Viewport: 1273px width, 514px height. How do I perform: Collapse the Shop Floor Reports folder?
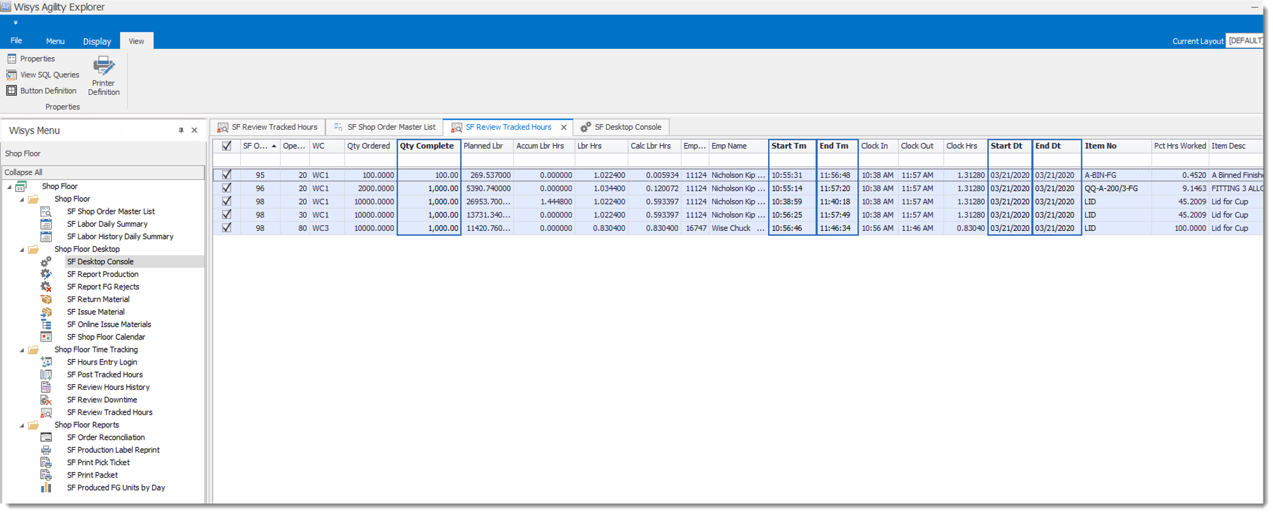[x=22, y=425]
